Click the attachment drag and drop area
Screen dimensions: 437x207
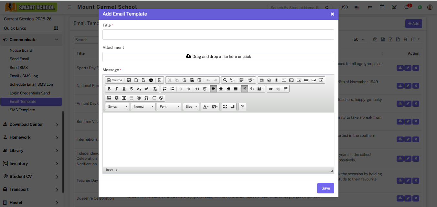point(218,57)
